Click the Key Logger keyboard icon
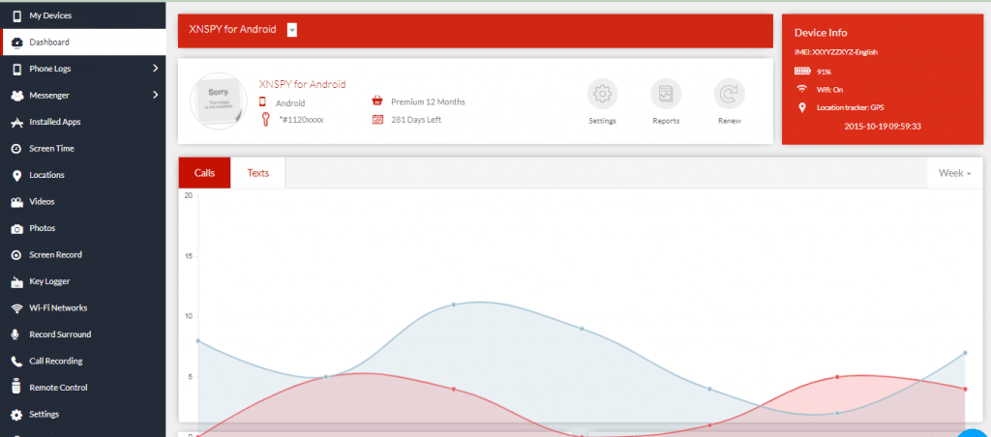This screenshot has width=991, height=437. coord(17,281)
